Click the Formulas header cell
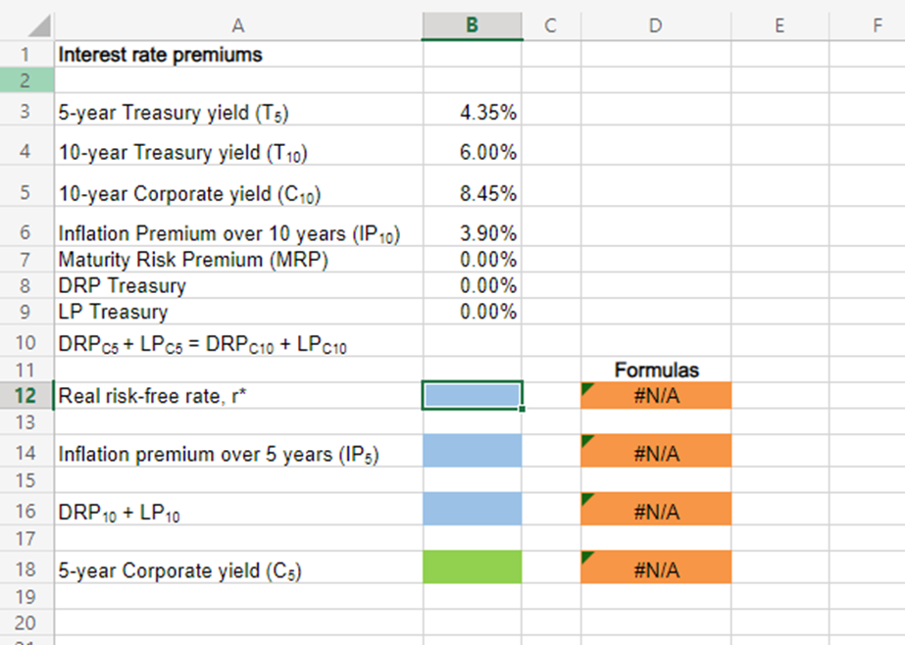Screen dimensions: 905x645 [x=655, y=370]
